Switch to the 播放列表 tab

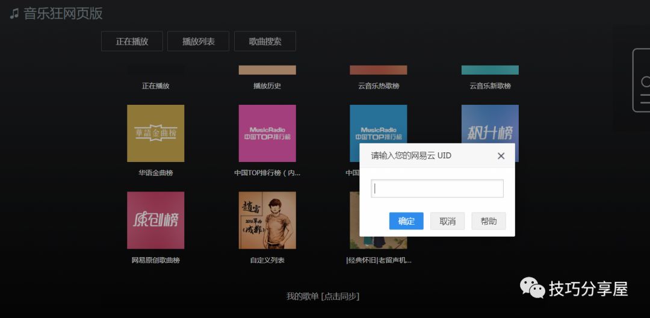[x=198, y=41]
